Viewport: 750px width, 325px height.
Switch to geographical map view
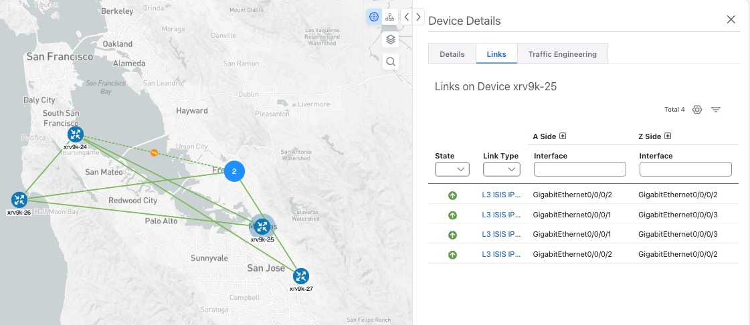coord(373,17)
